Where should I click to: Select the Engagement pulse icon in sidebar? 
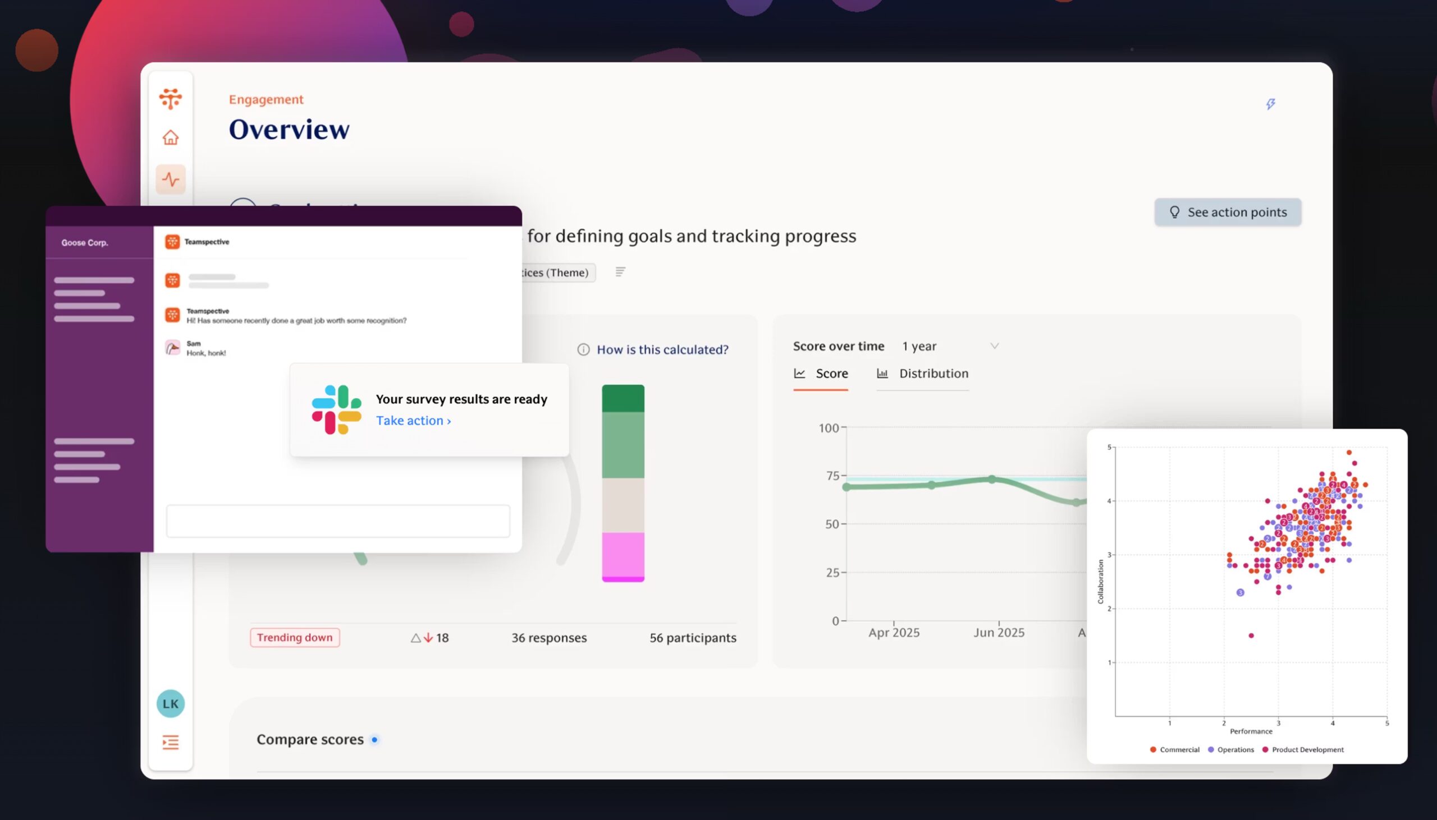(x=170, y=179)
